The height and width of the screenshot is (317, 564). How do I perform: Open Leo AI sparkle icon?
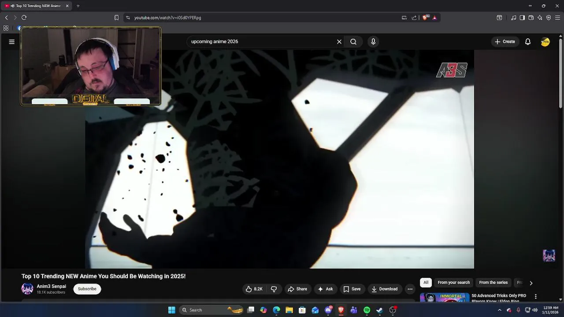540,18
